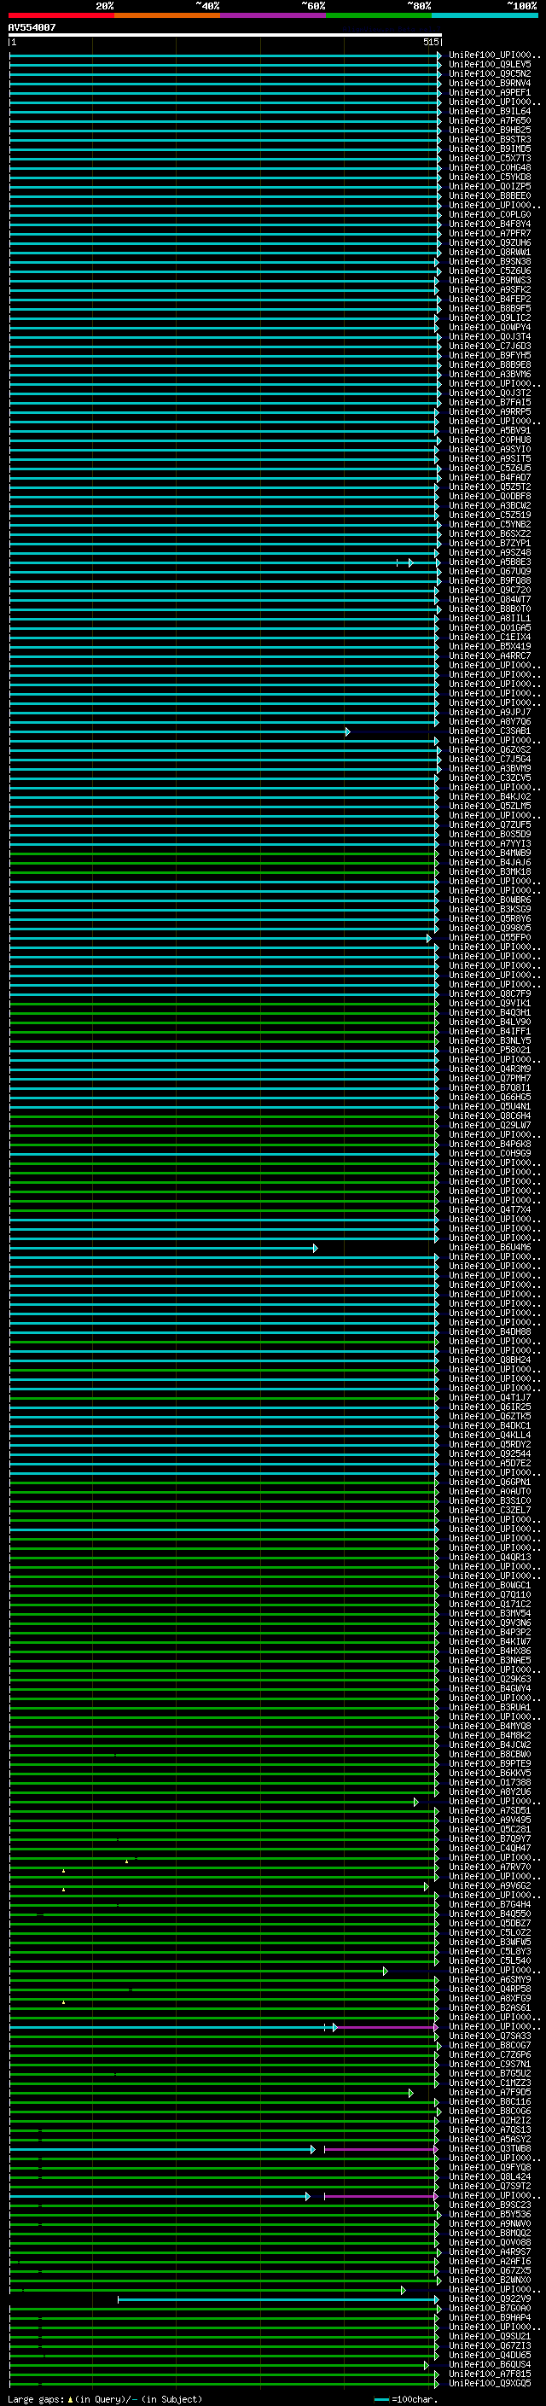Select label UniRef100_A7PFR7
The height and width of the screenshot is (2406, 546).
489,234
